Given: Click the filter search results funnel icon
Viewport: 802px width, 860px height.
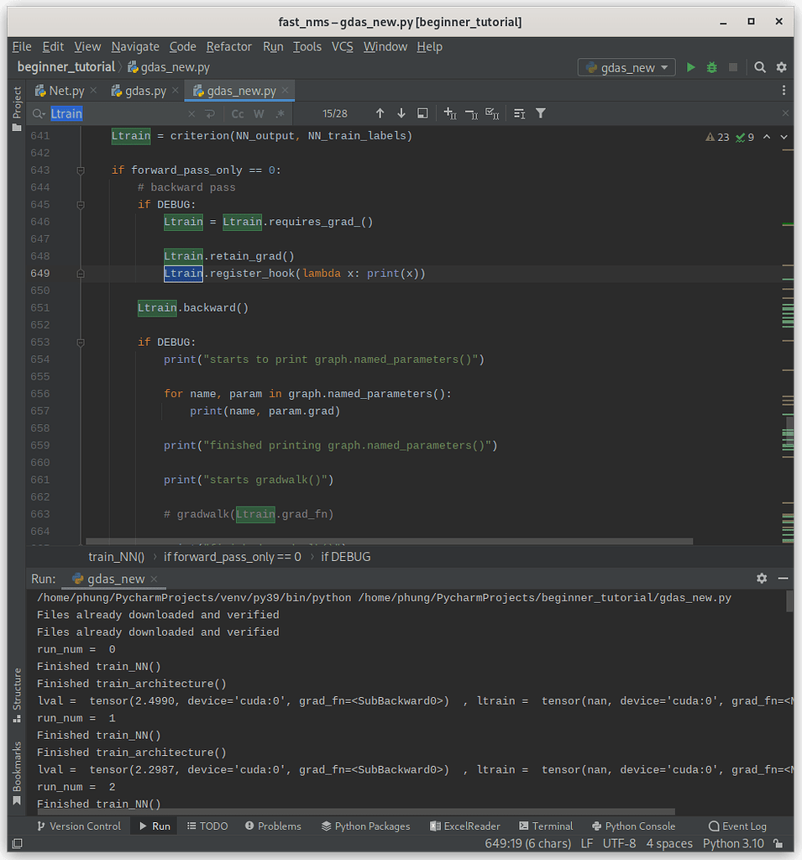Looking at the screenshot, I should coord(541,113).
